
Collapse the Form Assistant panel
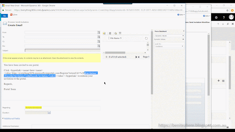point(184,31)
